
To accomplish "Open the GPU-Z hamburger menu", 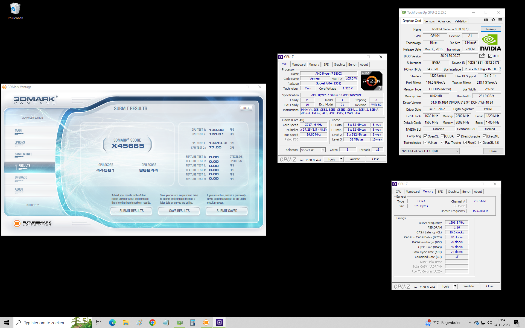I will tap(500, 20).
